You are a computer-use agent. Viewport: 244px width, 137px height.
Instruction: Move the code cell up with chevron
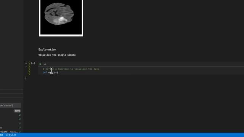point(26,64)
